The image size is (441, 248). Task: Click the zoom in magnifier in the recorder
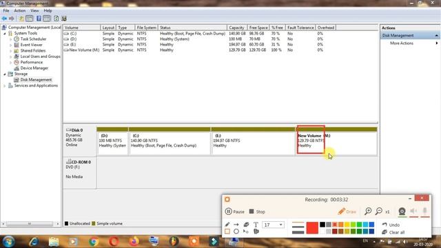(x=368, y=211)
